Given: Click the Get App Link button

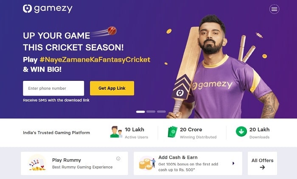Looking at the screenshot, I should point(112,88).
